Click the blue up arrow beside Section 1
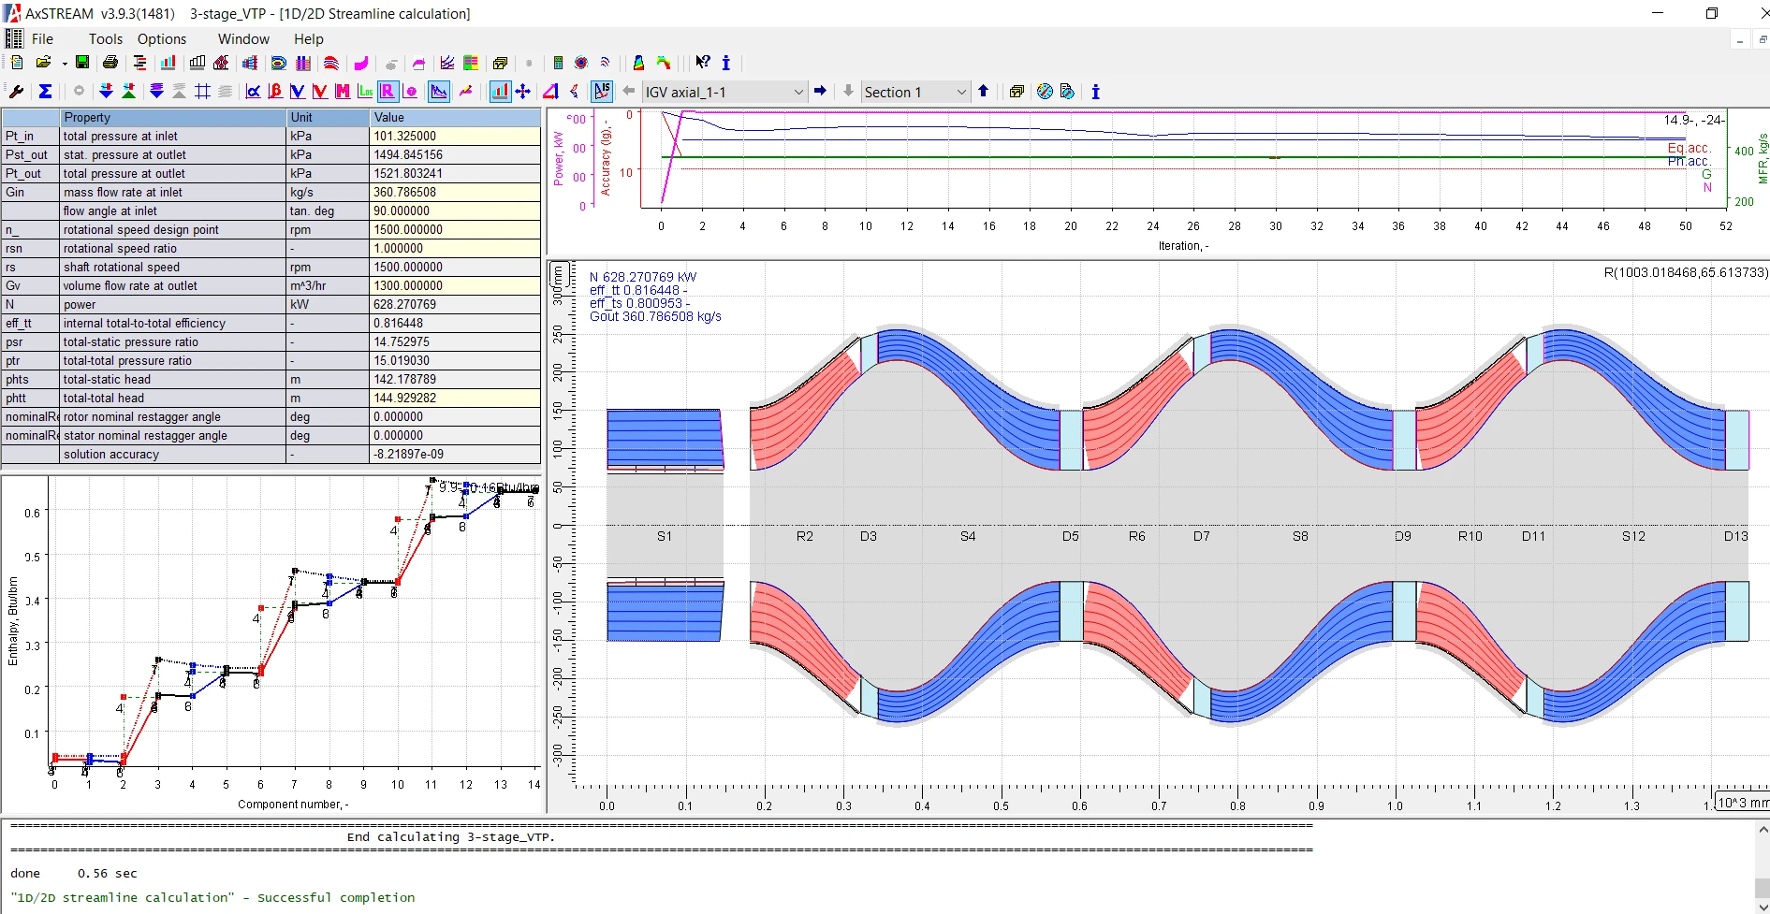 983,91
